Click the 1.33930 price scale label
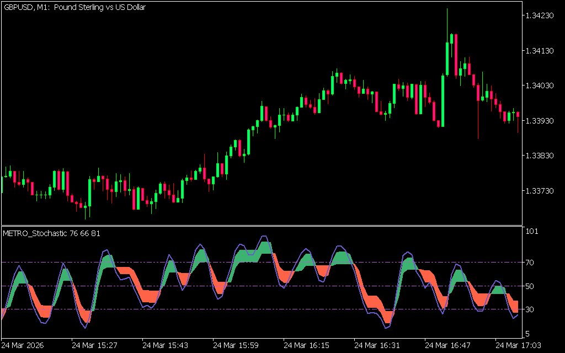 pos(539,121)
